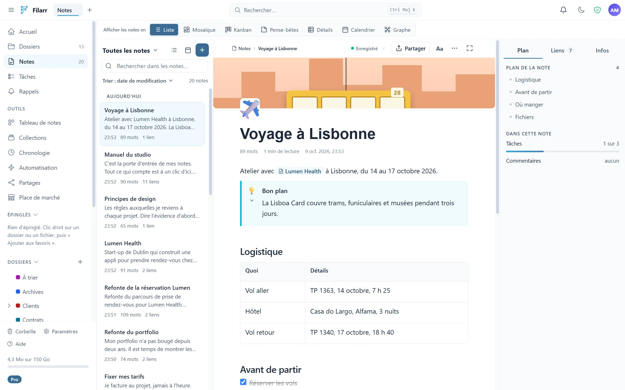Create new note with blue plus button
This screenshot has width=625, height=390.
pyautogui.click(x=202, y=50)
